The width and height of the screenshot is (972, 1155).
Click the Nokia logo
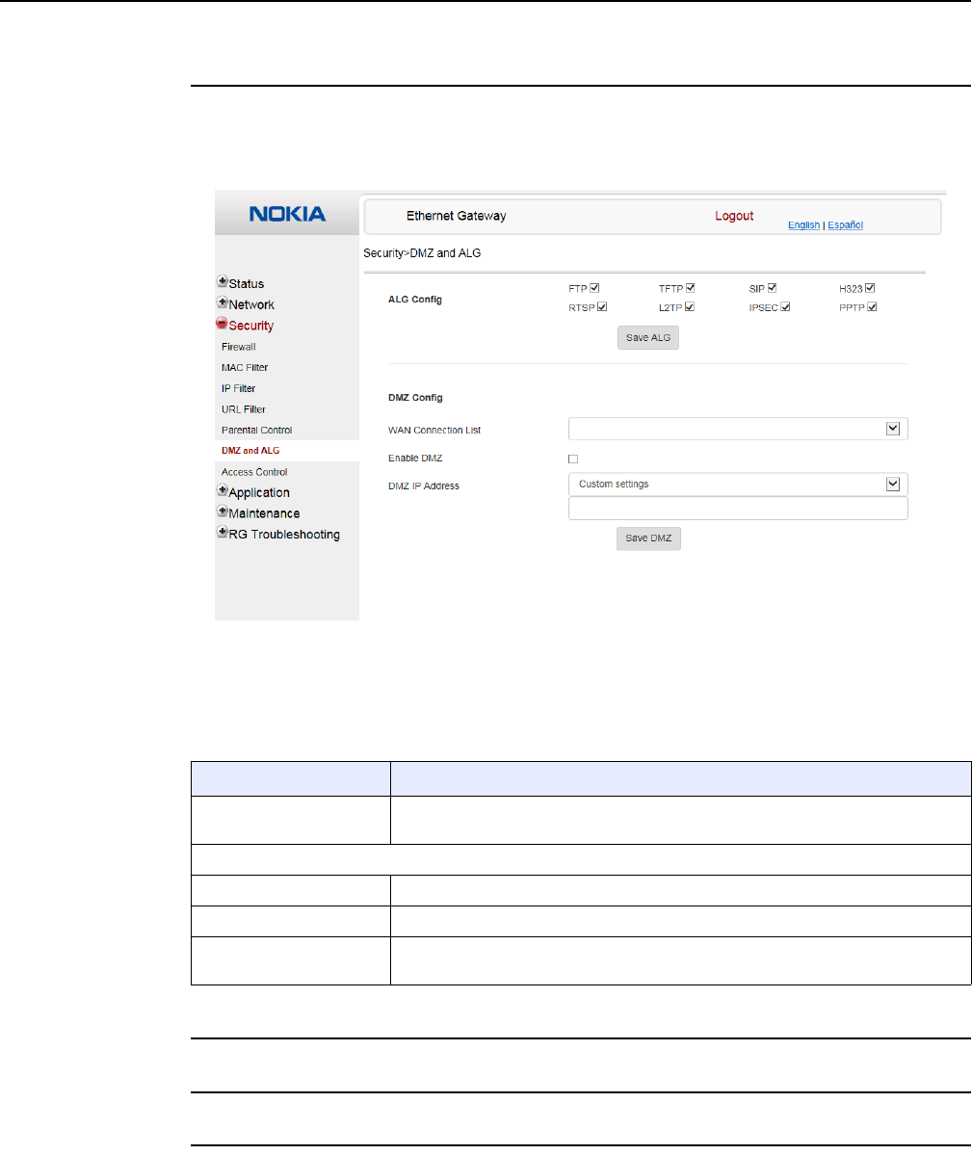click(x=287, y=215)
